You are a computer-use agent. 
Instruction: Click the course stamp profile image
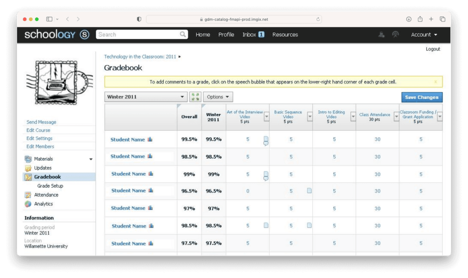(59, 83)
